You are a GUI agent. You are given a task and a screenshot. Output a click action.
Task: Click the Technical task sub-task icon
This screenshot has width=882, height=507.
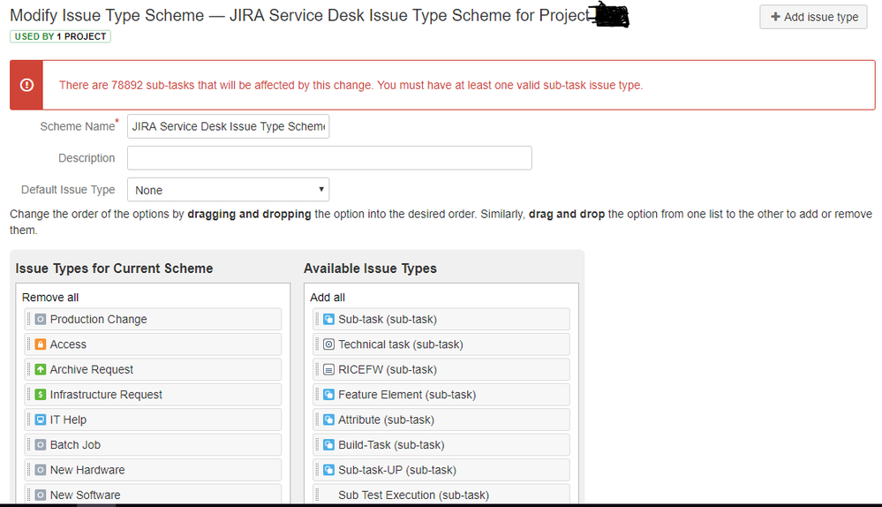pyautogui.click(x=329, y=344)
